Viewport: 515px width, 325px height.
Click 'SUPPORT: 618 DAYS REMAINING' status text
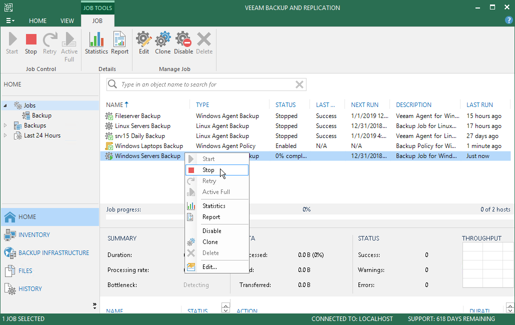(451, 319)
